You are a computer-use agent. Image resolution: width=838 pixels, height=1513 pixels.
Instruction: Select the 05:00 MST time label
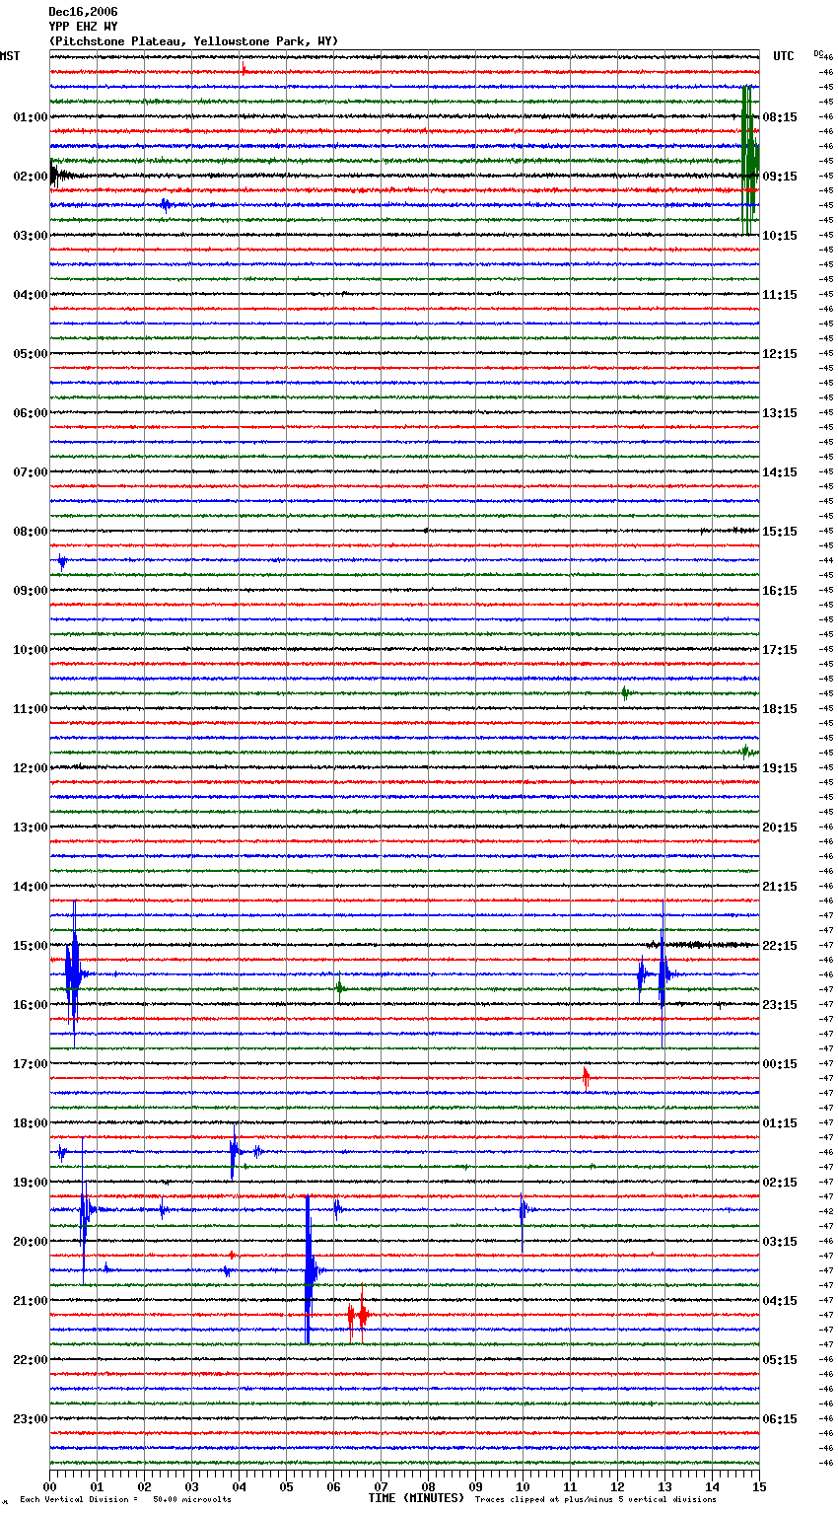[x=31, y=354]
